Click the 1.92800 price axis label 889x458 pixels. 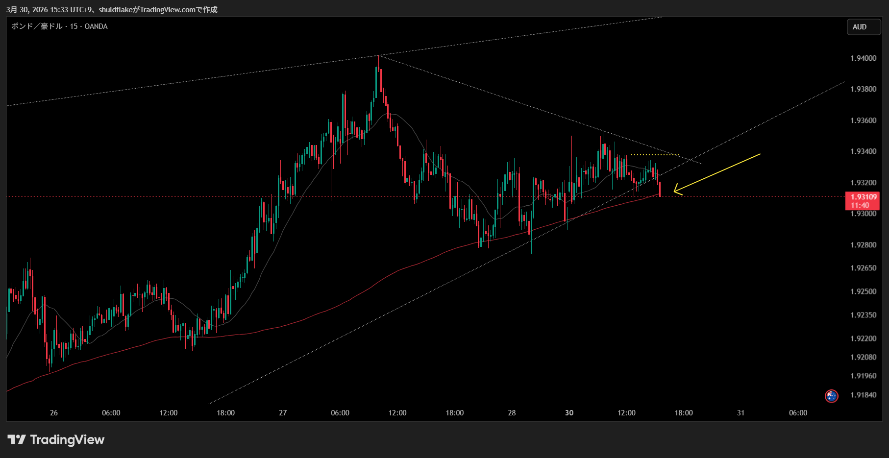(863, 245)
